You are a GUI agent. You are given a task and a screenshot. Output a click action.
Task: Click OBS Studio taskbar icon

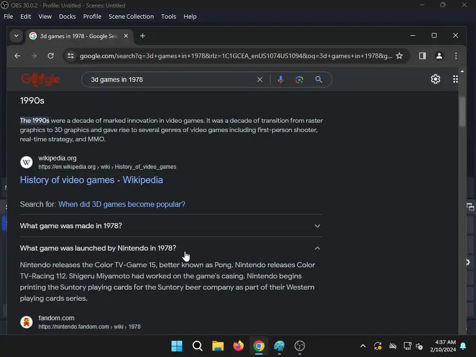(x=300, y=346)
